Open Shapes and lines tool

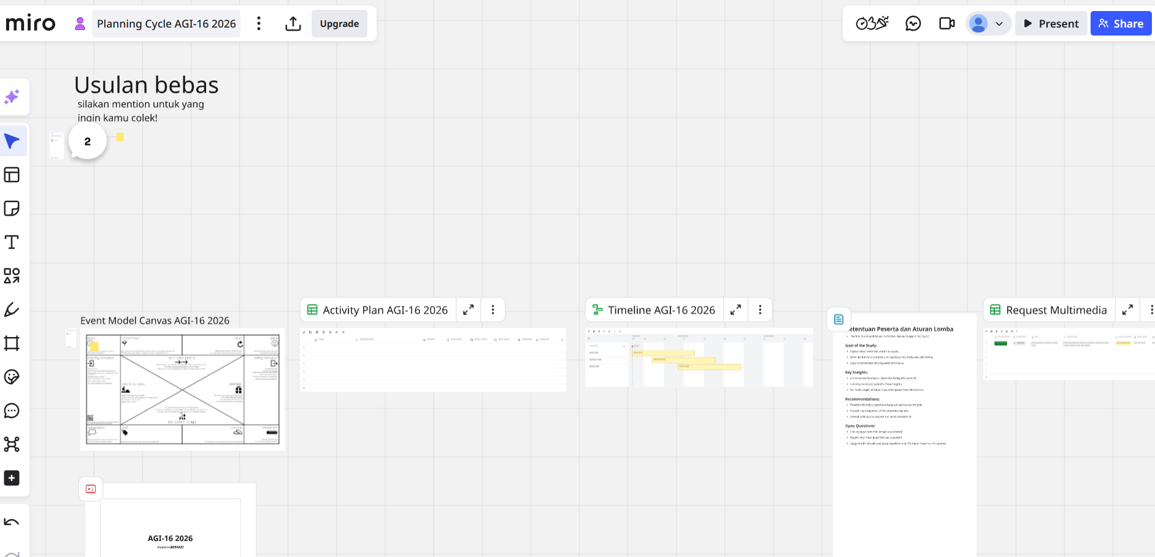click(x=12, y=276)
